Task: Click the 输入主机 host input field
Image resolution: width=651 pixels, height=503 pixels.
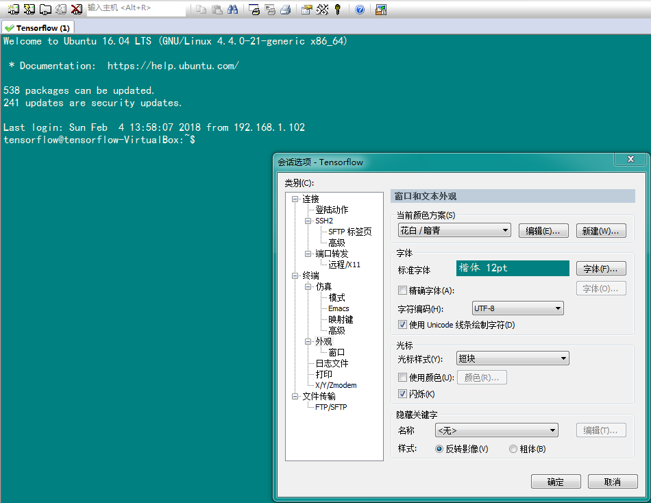Action: coord(135,9)
